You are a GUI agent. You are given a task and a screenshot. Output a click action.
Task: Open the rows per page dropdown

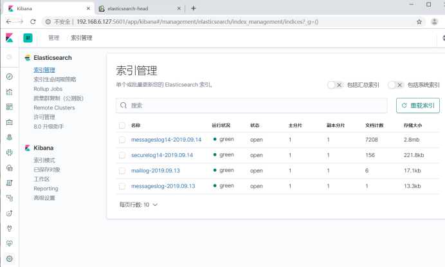point(138,205)
